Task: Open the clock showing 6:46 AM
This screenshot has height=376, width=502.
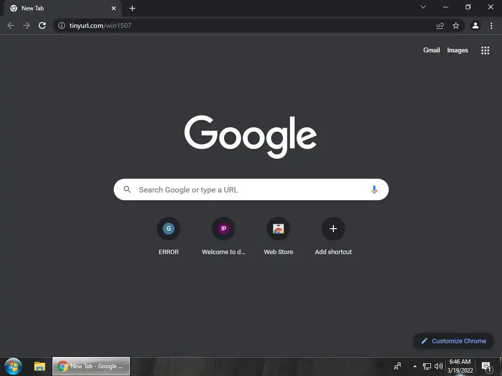Action: tap(460, 366)
